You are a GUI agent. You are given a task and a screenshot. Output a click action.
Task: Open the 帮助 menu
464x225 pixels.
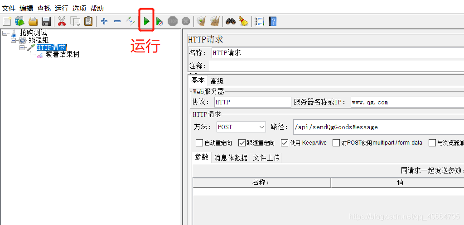[97, 8]
